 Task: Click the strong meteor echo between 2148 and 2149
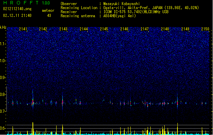coord(177,102)
